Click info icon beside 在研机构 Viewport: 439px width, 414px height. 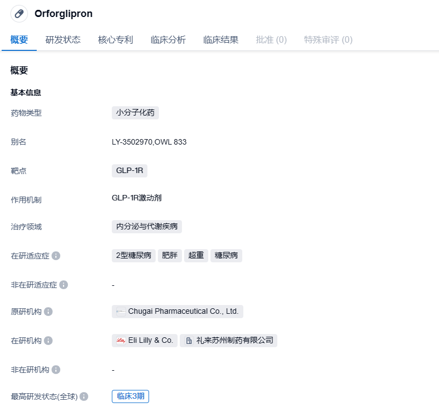click(48, 341)
